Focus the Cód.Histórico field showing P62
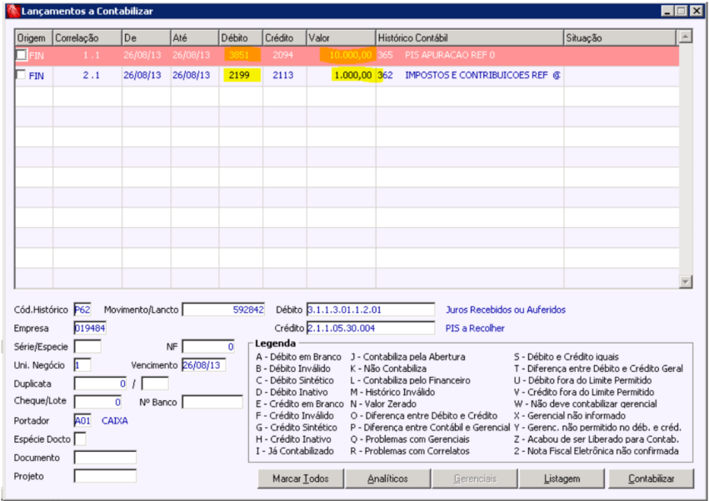 click(x=82, y=310)
